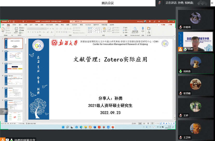Screen dimensions: 215x141
Task: Start slideshow from beginning icon in title bar
Action: click(x=23, y=22)
